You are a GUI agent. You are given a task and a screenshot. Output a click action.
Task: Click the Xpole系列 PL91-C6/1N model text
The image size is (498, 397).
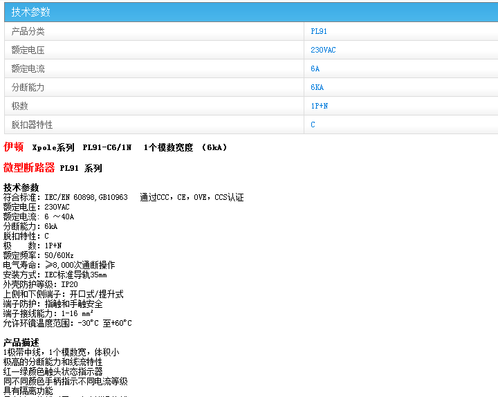[x=82, y=147]
